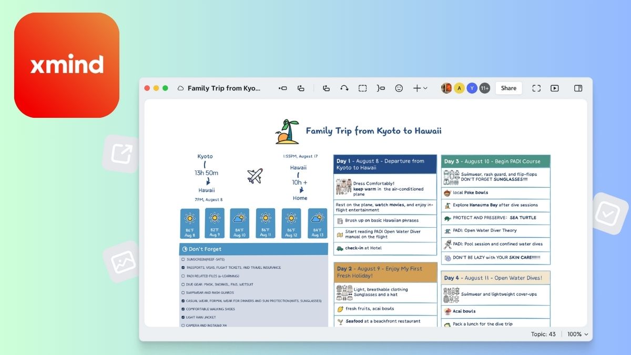The width and height of the screenshot is (631, 355).
Task: Click the Share button
Action: (508, 88)
